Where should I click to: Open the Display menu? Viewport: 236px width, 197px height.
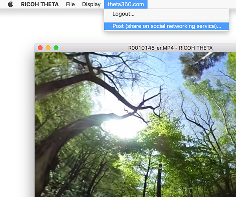point(91,4)
